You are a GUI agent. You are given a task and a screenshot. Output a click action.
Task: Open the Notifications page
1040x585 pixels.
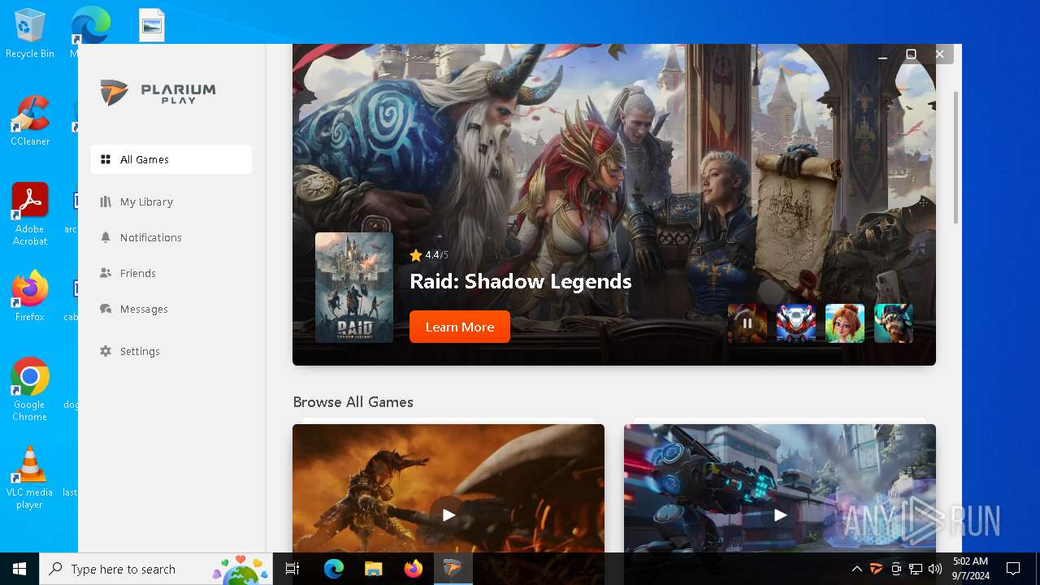tap(171, 237)
